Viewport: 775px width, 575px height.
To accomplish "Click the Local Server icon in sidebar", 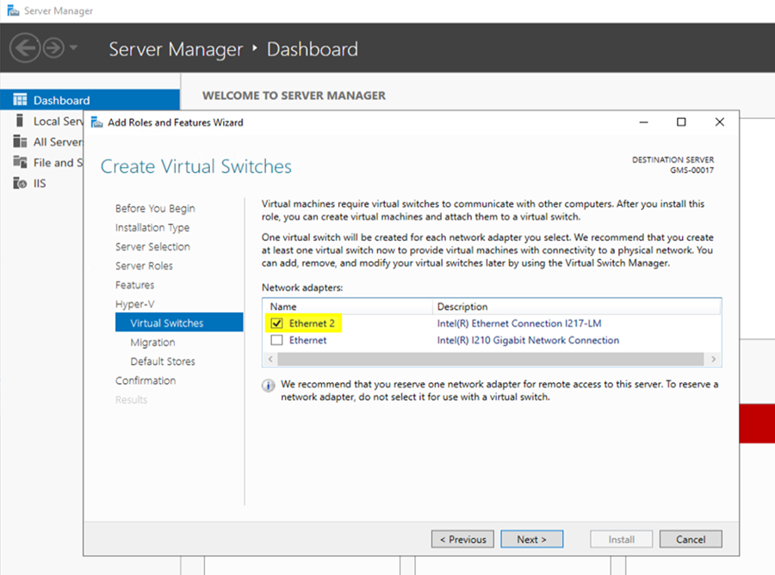I will 20,121.
